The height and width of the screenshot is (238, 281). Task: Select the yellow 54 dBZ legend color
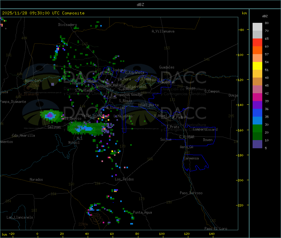257,66
